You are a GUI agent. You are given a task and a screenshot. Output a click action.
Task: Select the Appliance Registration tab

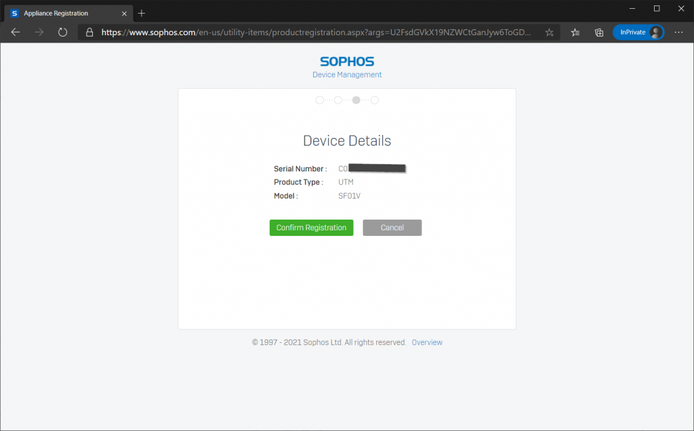pyautogui.click(x=68, y=14)
